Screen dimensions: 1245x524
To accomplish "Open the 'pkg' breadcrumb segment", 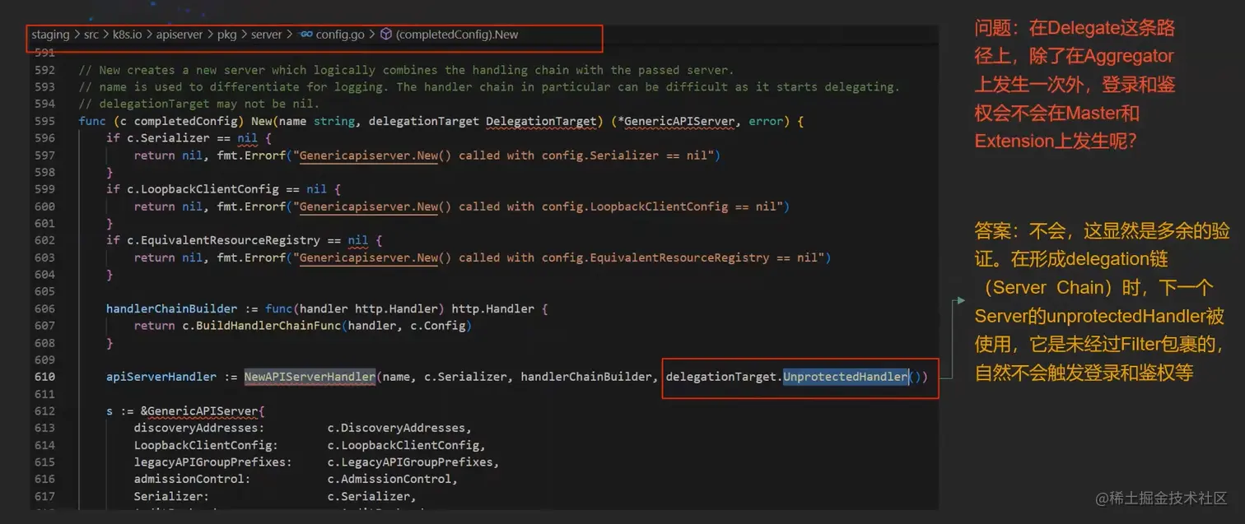I will 226,35.
